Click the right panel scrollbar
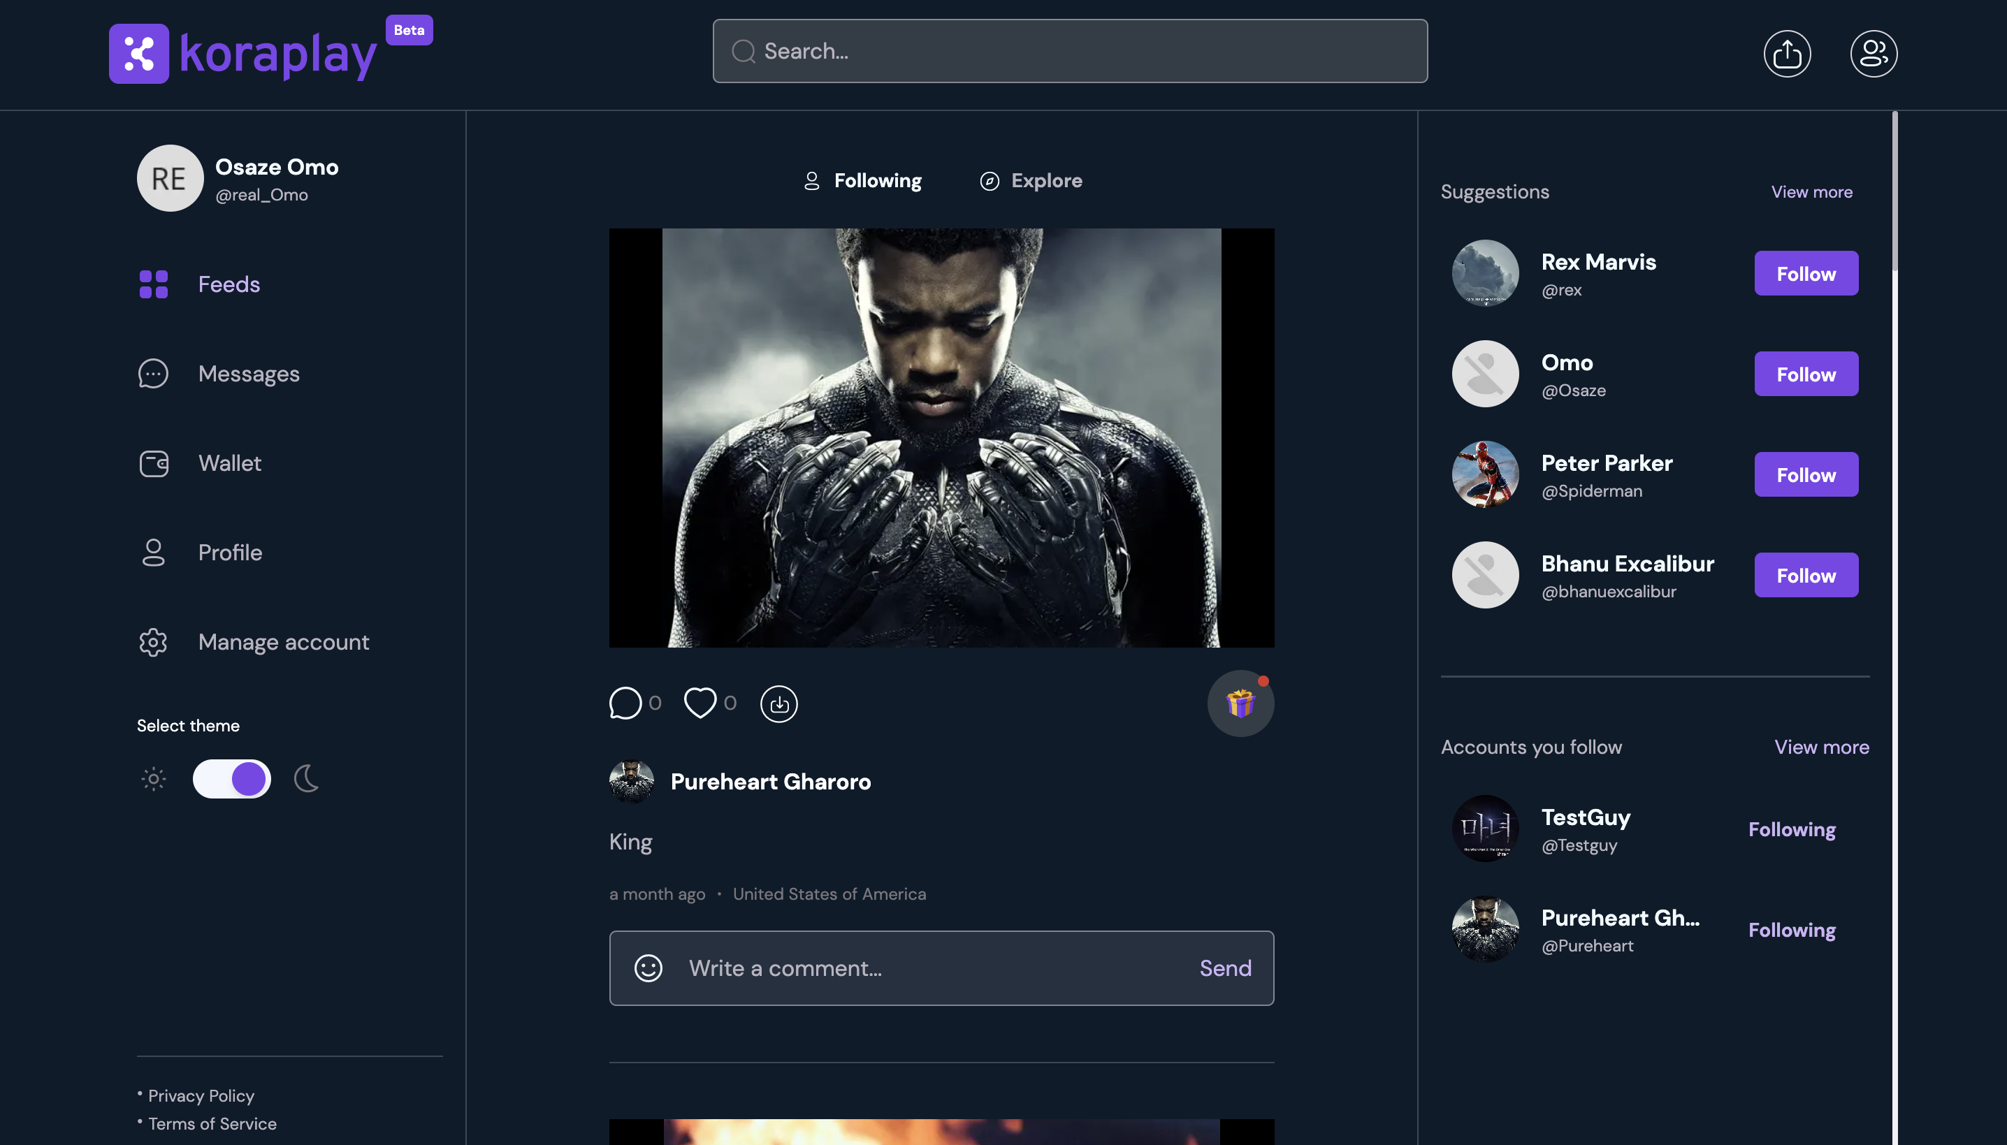Image resolution: width=2007 pixels, height=1145 pixels. click(1894, 192)
